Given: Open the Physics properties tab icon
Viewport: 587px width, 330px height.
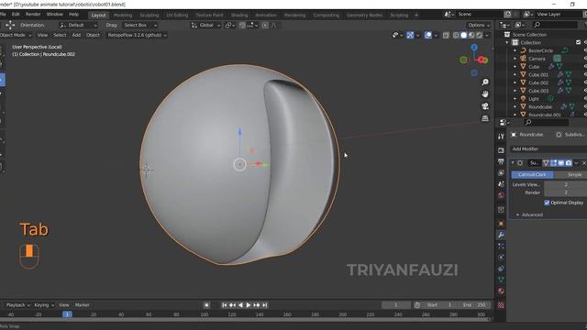Looking at the screenshot, I should pyautogui.click(x=501, y=257).
